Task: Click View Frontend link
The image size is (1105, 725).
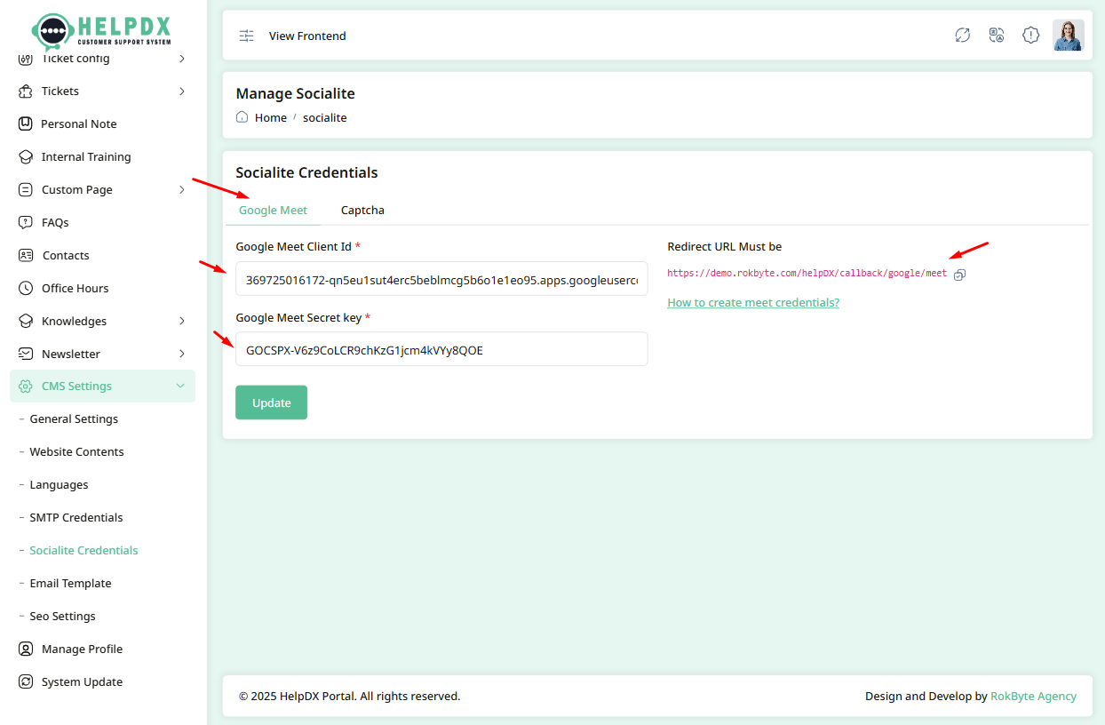Action: (x=307, y=36)
